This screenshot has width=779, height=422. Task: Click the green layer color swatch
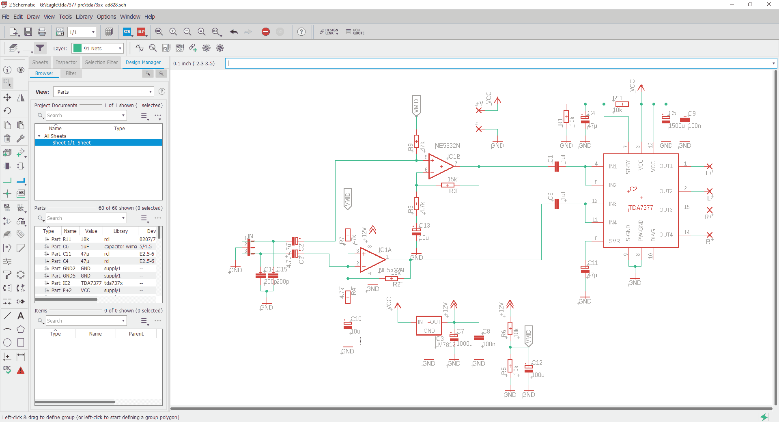(77, 48)
